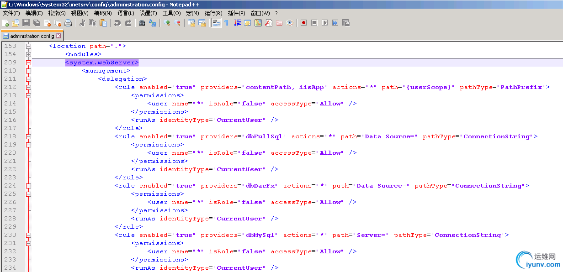Collapse the dbFullSql rule fold at line 218
563x272 pixels.
coord(28,136)
